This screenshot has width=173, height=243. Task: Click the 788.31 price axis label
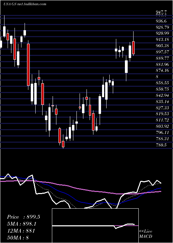coord(162,139)
